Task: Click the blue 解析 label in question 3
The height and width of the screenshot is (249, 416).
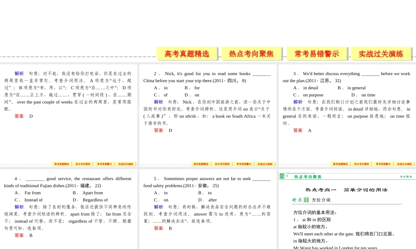Action: pyautogui.click(x=298, y=102)
